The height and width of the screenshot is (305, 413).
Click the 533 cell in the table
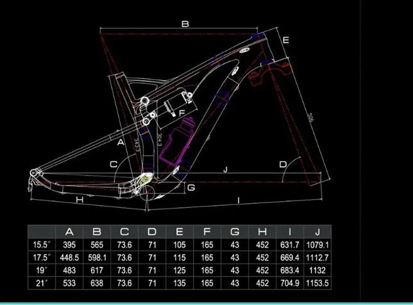click(69, 283)
